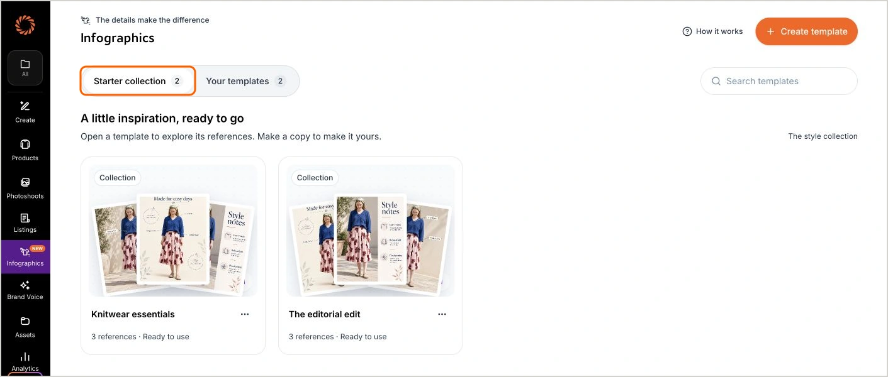Switch to Starter collection tab
888x377 pixels.
tap(138, 81)
